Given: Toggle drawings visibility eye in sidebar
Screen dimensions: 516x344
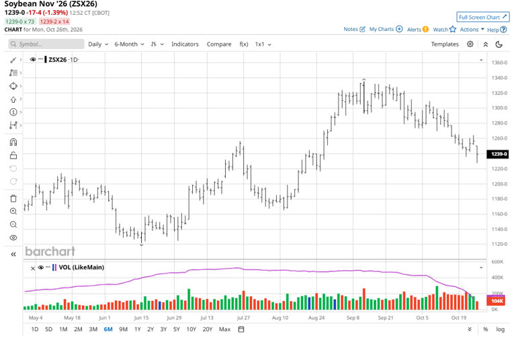Looking at the screenshot, I should pos(13,238).
